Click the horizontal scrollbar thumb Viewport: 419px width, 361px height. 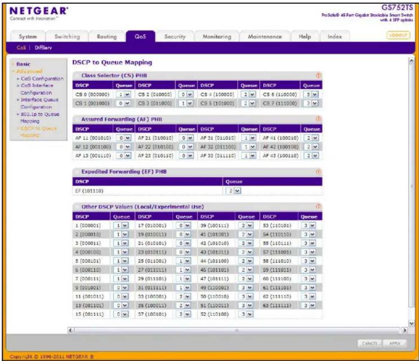coord(237,330)
